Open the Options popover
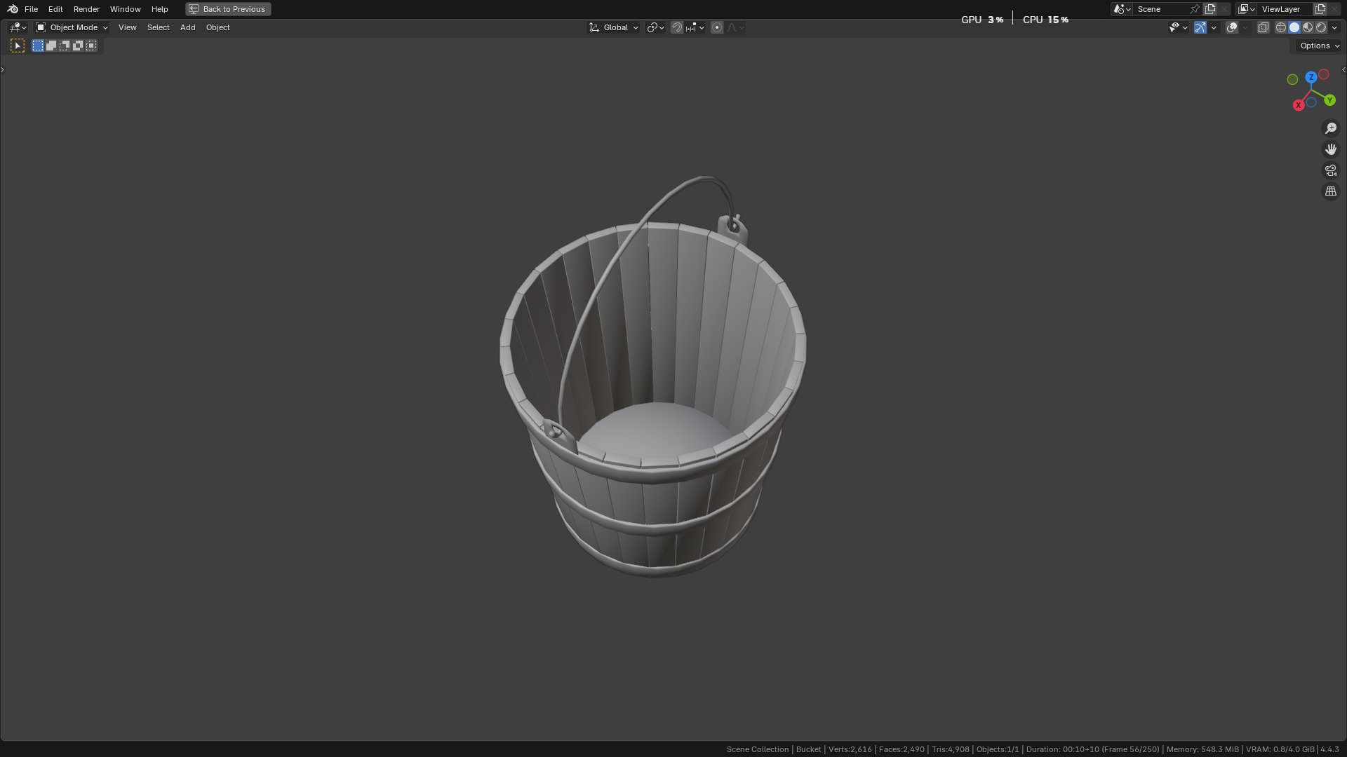1347x757 pixels. click(x=1319, y=46)
